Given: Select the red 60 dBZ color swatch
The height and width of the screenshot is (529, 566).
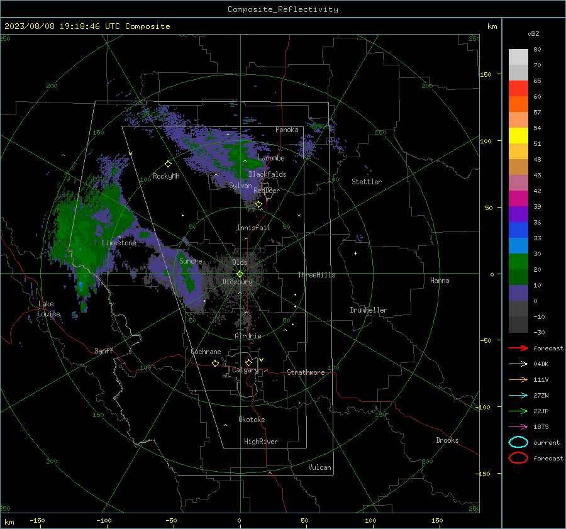Looking at the screenshot, I should click(518, 89).
